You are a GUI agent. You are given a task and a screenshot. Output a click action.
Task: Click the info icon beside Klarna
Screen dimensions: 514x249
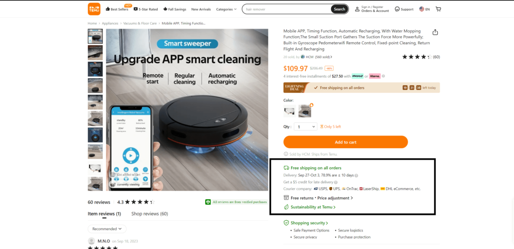[x=383, y=76]
